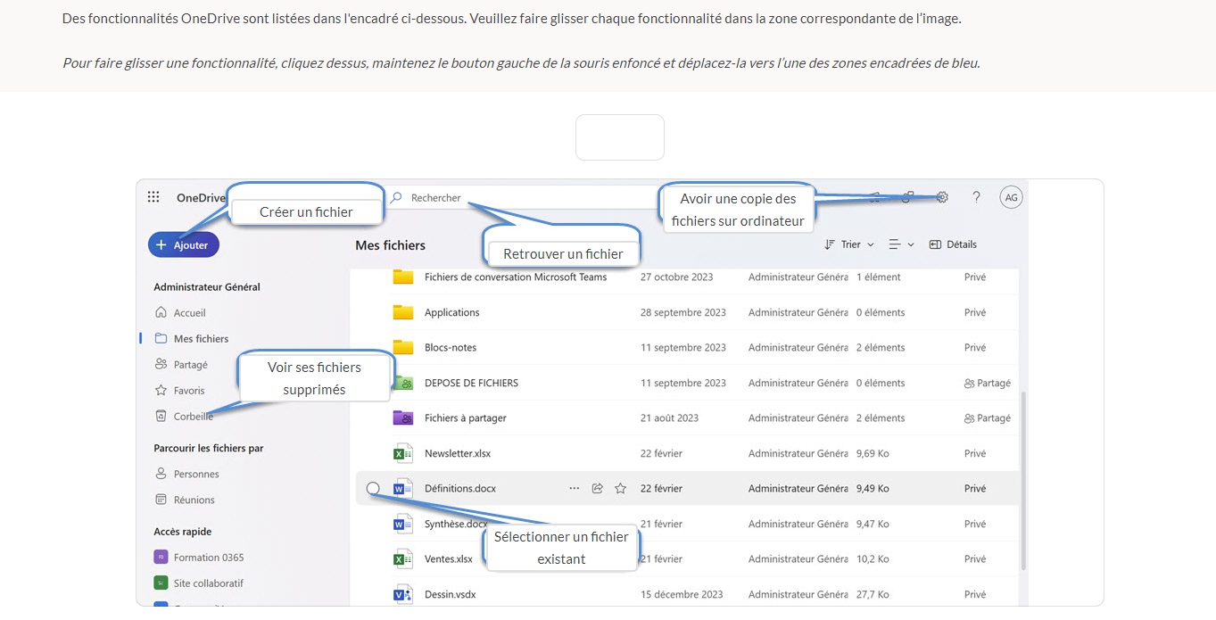The image size is (1216, 620).
Task: Click the 'Applications' folder name
Action: [x=452, y=312]
